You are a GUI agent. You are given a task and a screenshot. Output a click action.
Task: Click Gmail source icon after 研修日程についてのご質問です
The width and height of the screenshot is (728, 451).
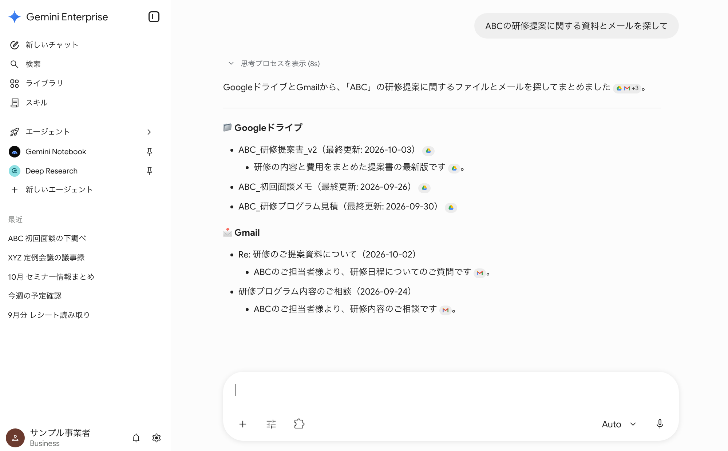click(480, 273)
